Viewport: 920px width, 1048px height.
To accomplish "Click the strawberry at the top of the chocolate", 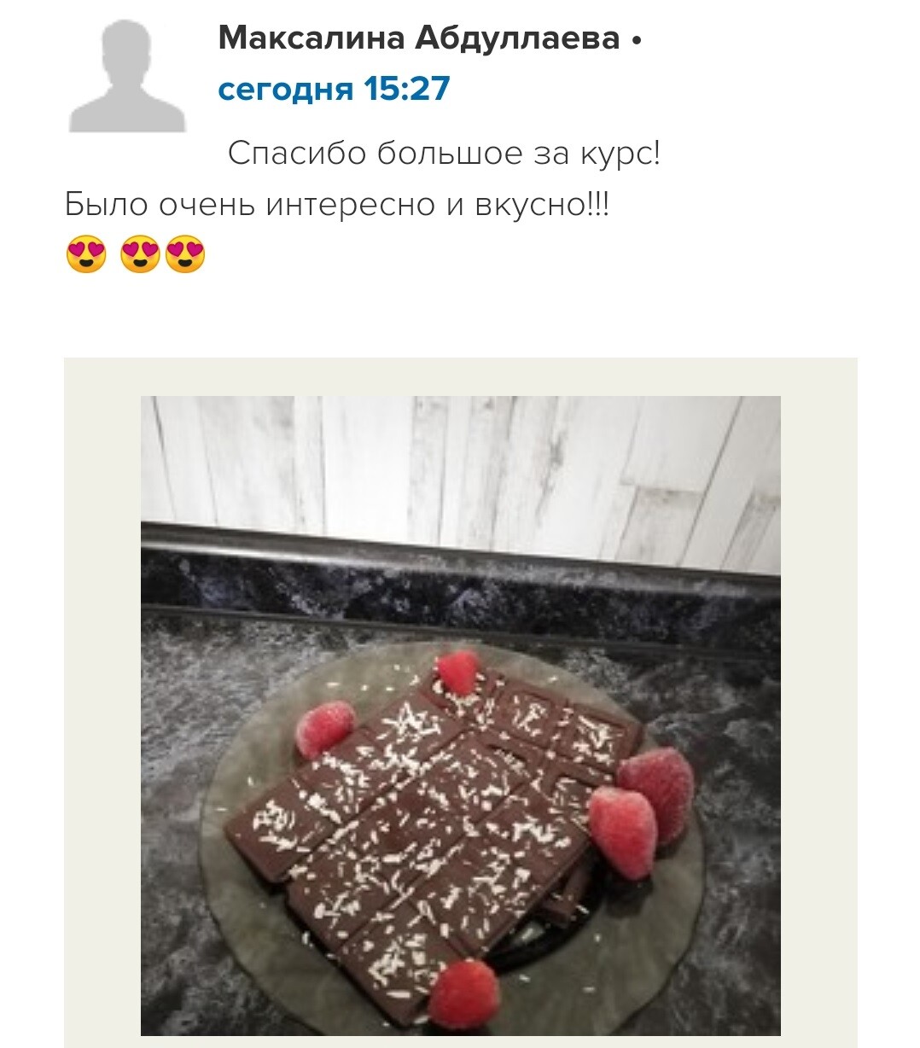I will click(458, 672).
